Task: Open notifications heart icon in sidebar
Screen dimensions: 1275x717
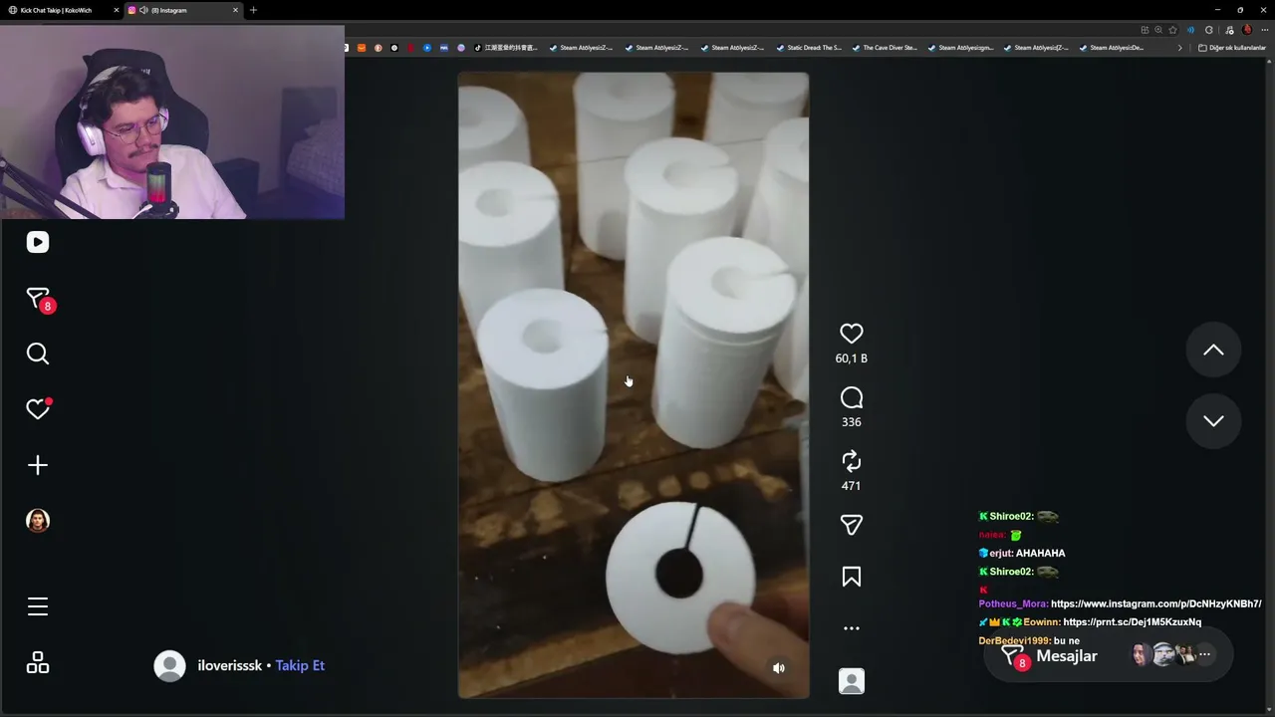Action: pos(38,409)
